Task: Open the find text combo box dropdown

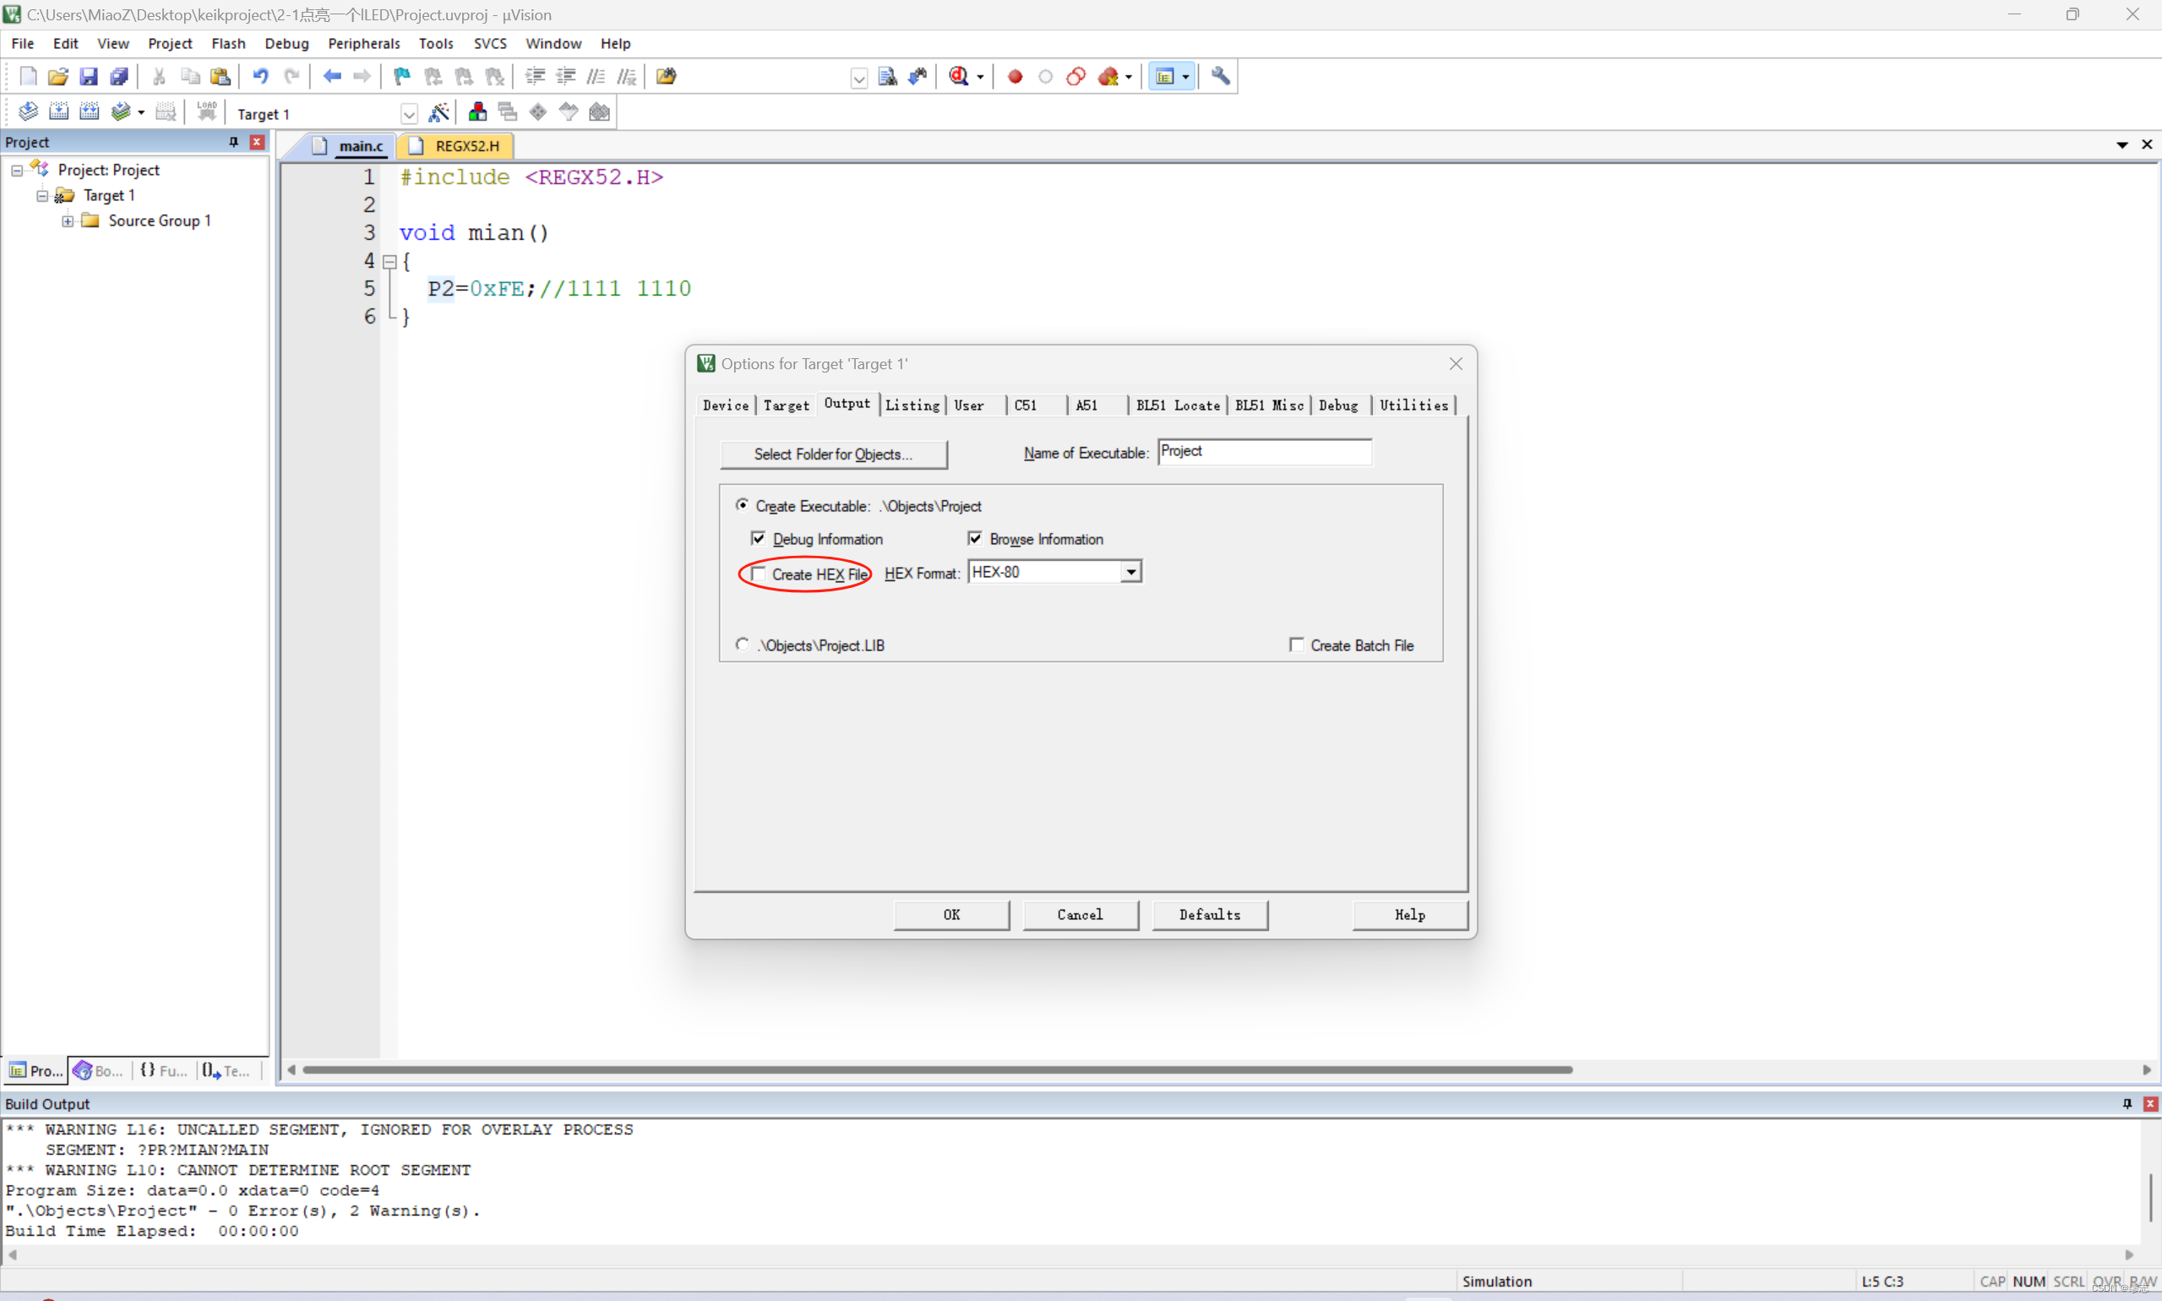Action: 859,79
